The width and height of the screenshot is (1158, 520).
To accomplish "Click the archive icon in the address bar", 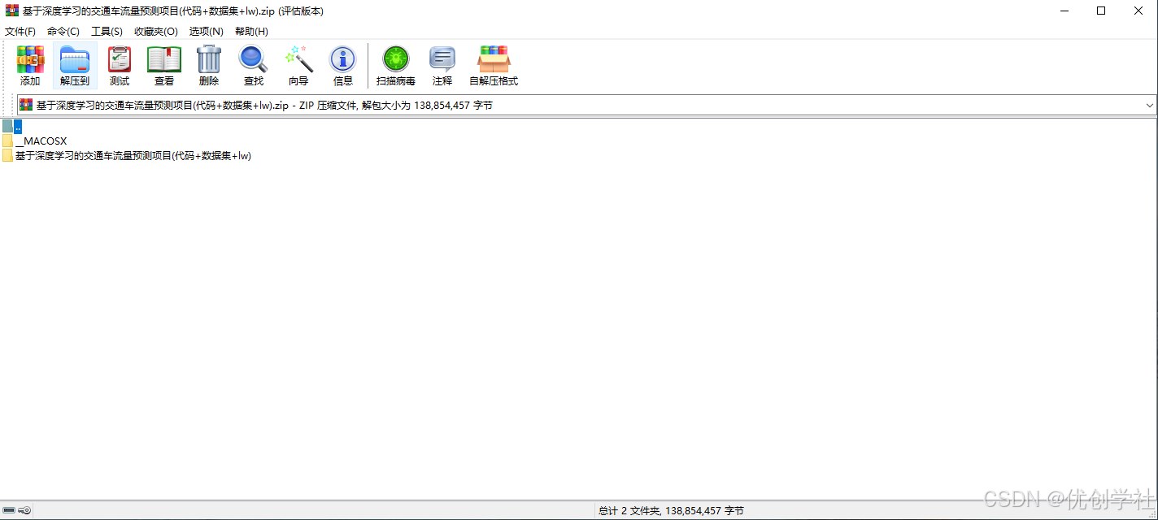I will coord(26,105).
